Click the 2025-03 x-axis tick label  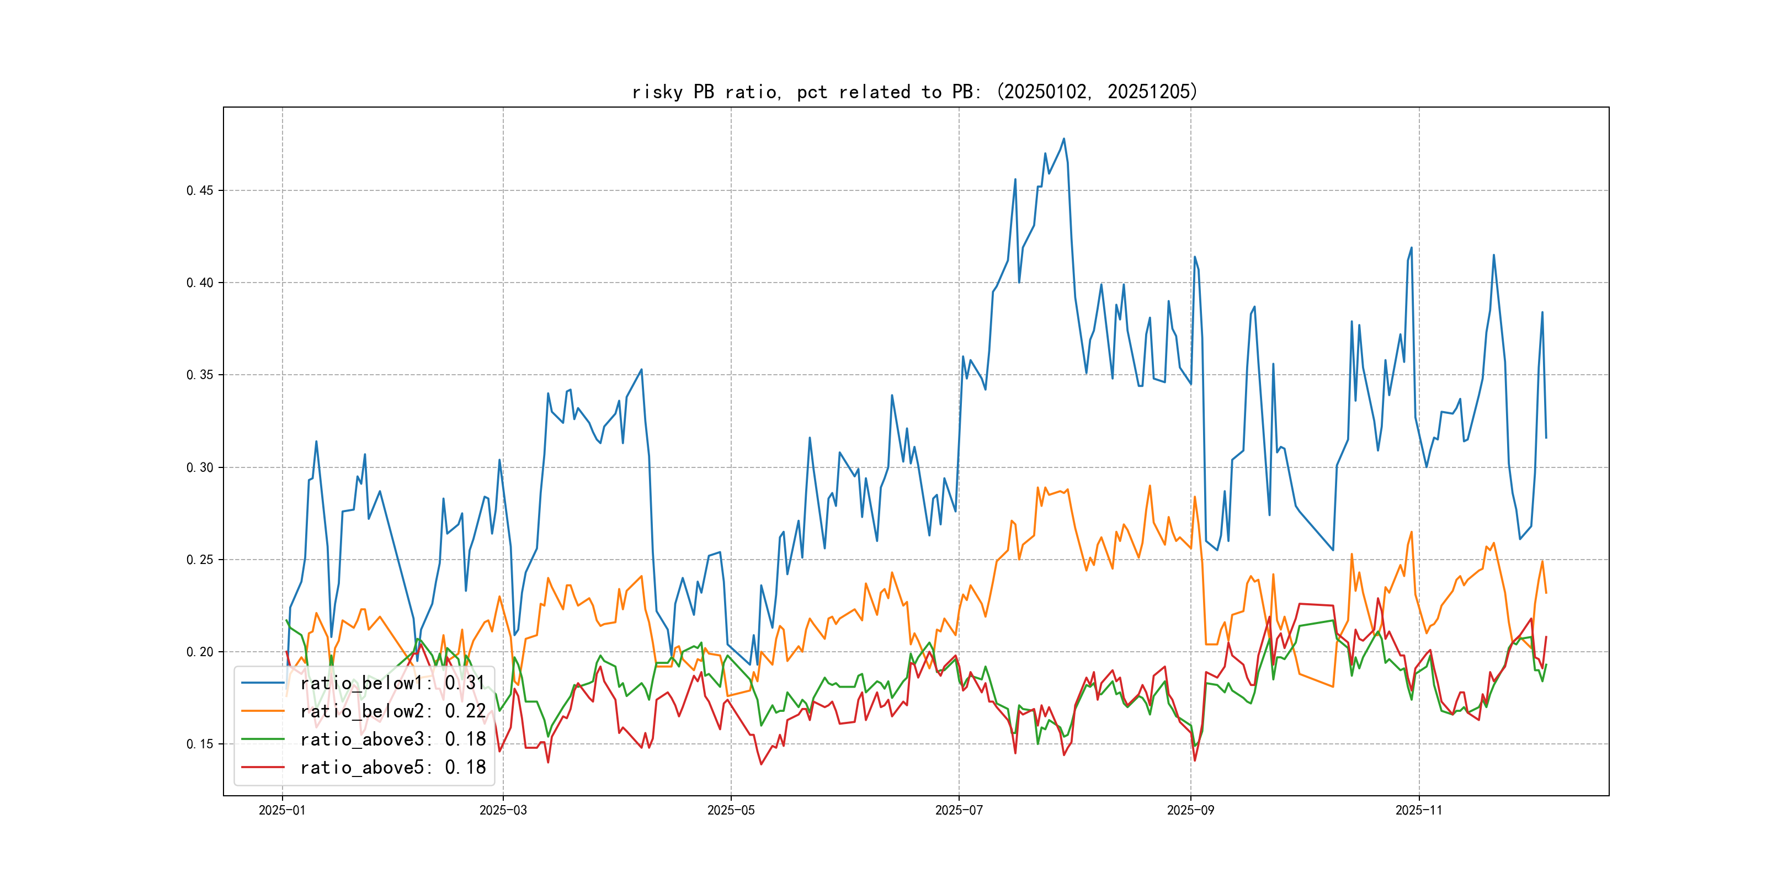point(503,810)
